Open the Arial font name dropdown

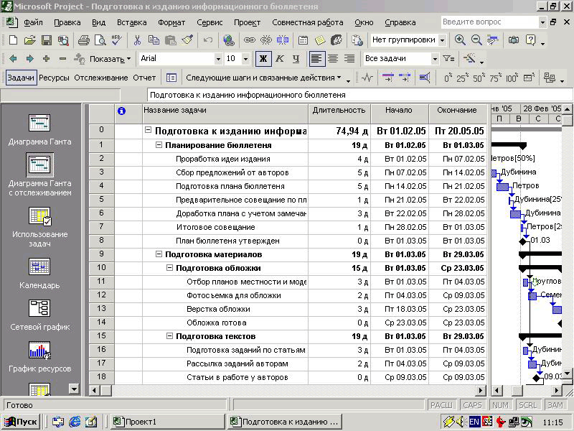[x=218, y=59]
